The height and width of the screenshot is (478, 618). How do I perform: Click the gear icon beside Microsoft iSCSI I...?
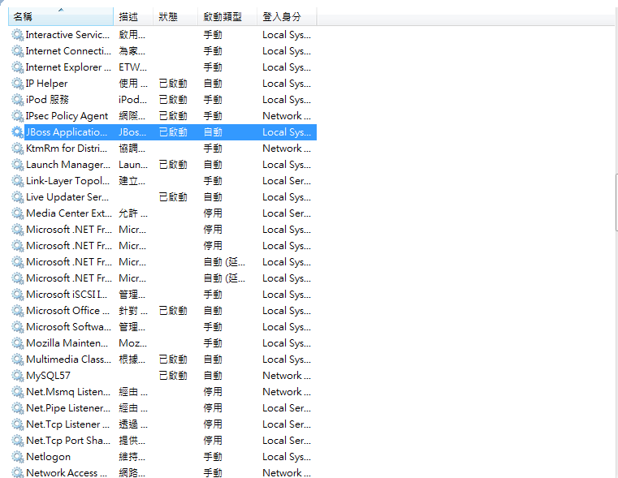click(x=17, y=295)
